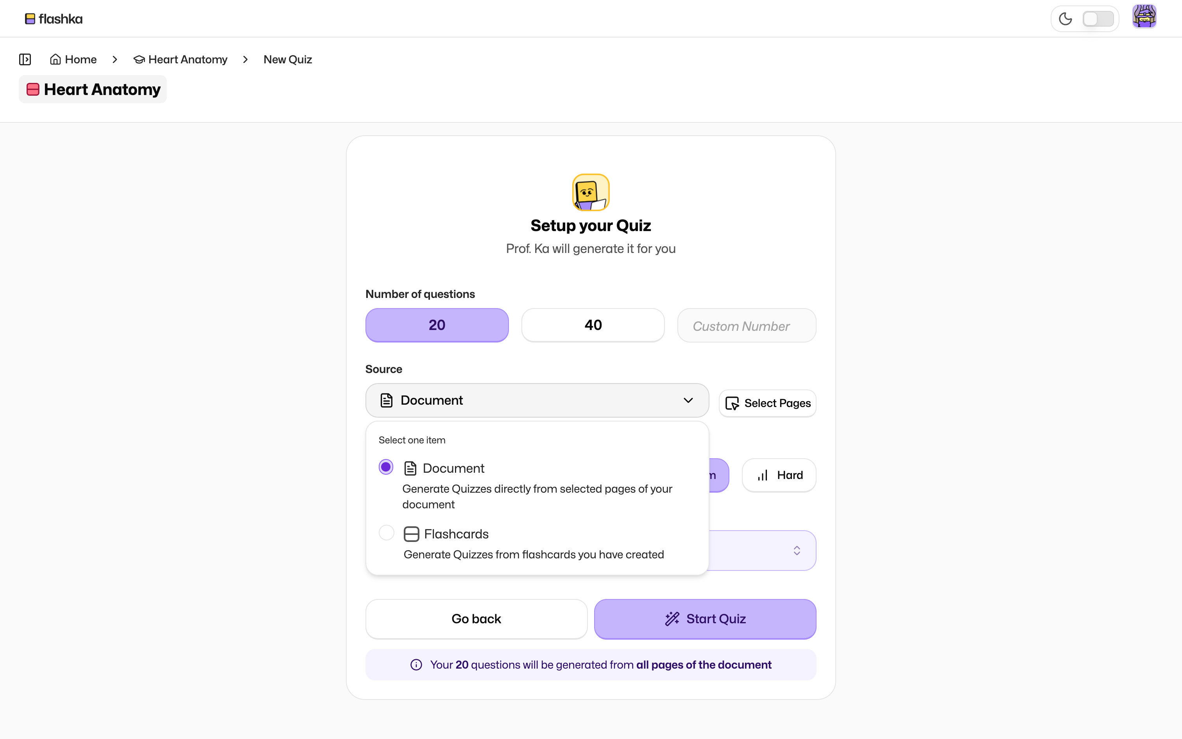Click the Go back button
The image size is (1182, 739).
(x=476, y=619)
